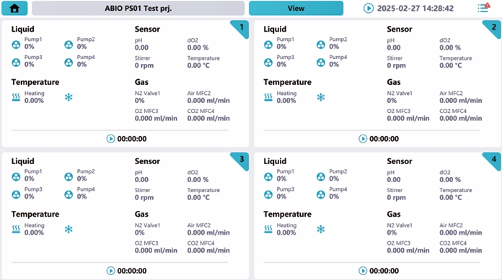Open the View mode button
The image size is (502, 280).
[296, 9]
